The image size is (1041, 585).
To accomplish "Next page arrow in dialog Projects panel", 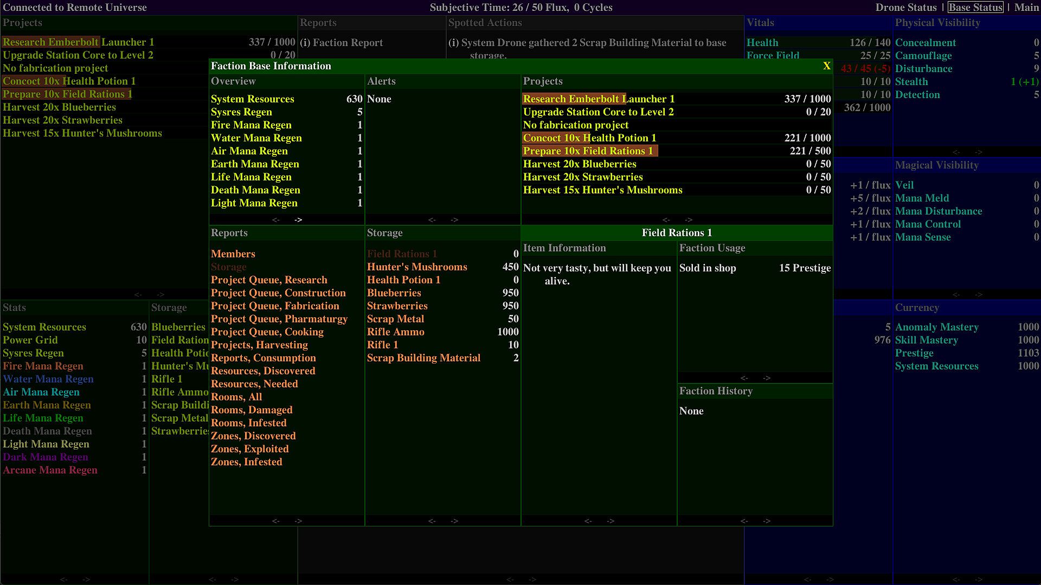I will 689,220.
